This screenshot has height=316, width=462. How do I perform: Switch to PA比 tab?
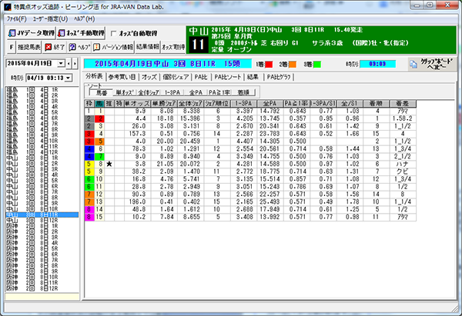click(201, 77)
